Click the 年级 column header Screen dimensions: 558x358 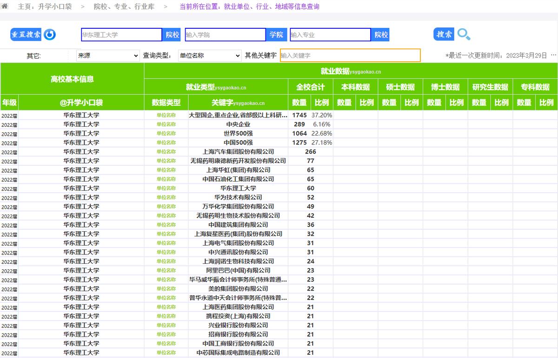click(9, 103)
